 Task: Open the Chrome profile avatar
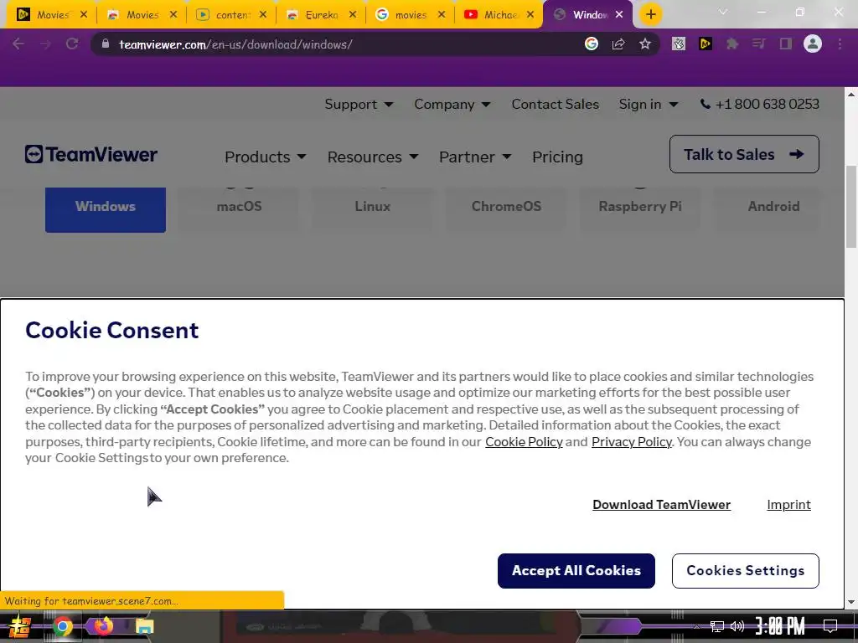(x=812, y=44)
